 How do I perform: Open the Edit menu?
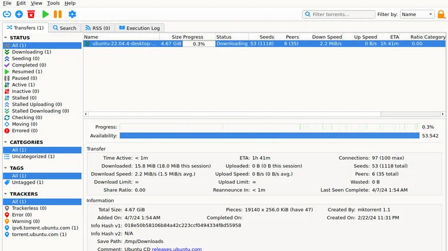(21, 3)
